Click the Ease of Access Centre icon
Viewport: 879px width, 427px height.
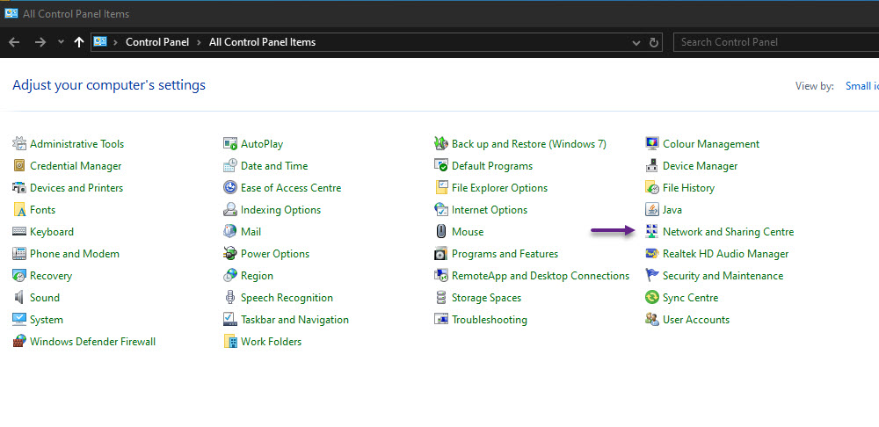[x=230, y=188]
